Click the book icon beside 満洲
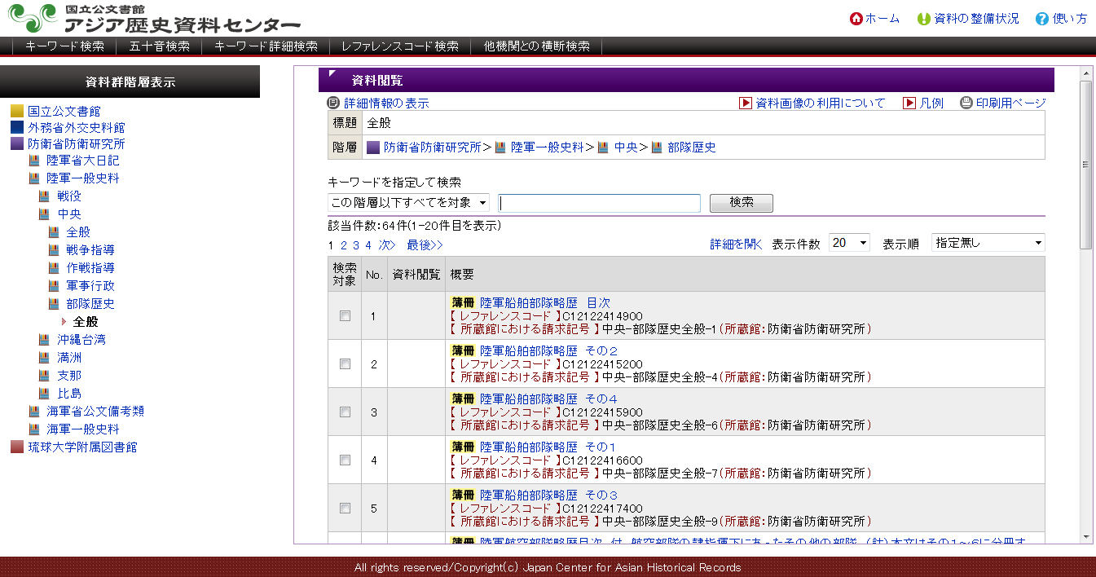 (x=44, y=357)
